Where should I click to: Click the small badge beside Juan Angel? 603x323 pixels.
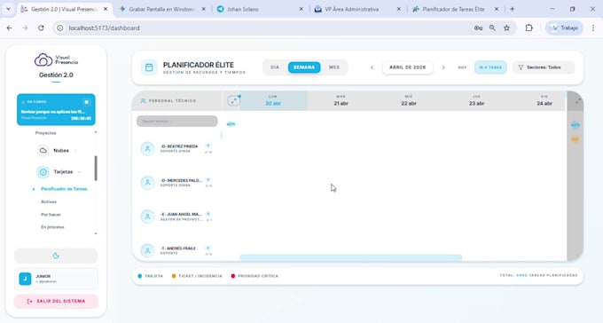pyautogui.click(x=208, y=214)
